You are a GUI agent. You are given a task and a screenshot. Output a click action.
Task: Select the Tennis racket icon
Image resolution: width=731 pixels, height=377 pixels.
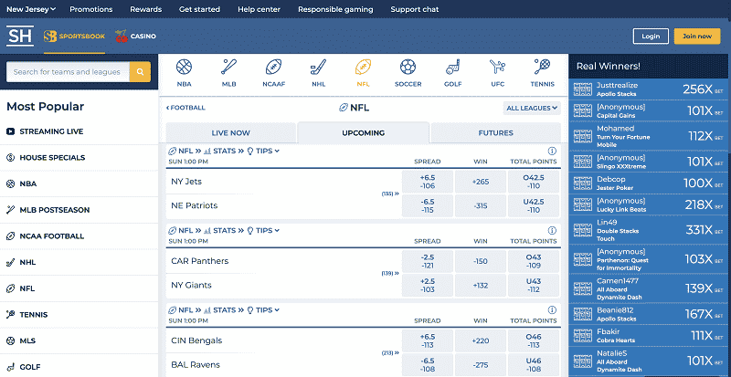[x=542, y=73]
